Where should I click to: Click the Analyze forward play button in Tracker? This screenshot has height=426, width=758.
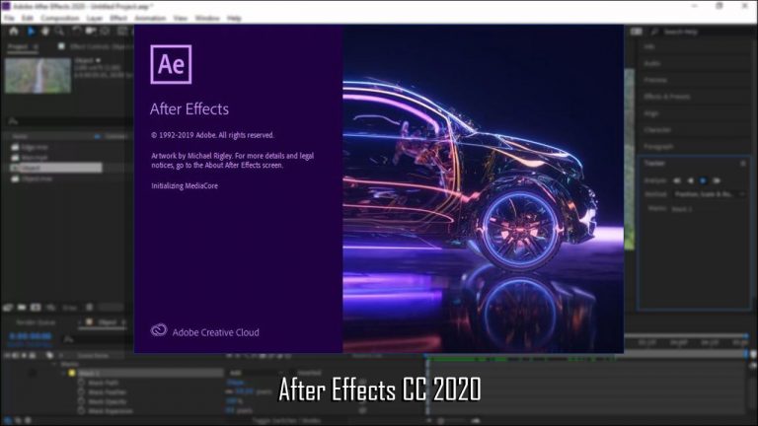[x=703, y=181]
